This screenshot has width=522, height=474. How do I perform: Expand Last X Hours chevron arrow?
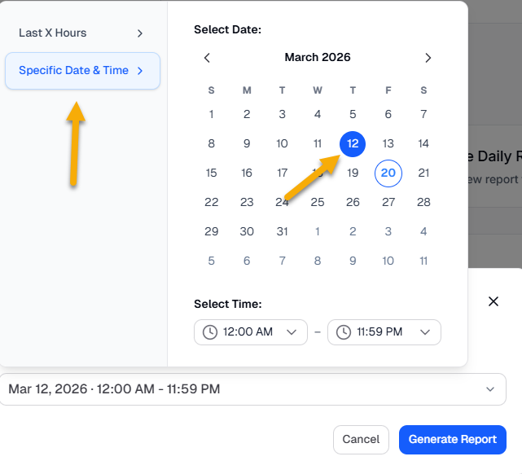coord(140,33)
